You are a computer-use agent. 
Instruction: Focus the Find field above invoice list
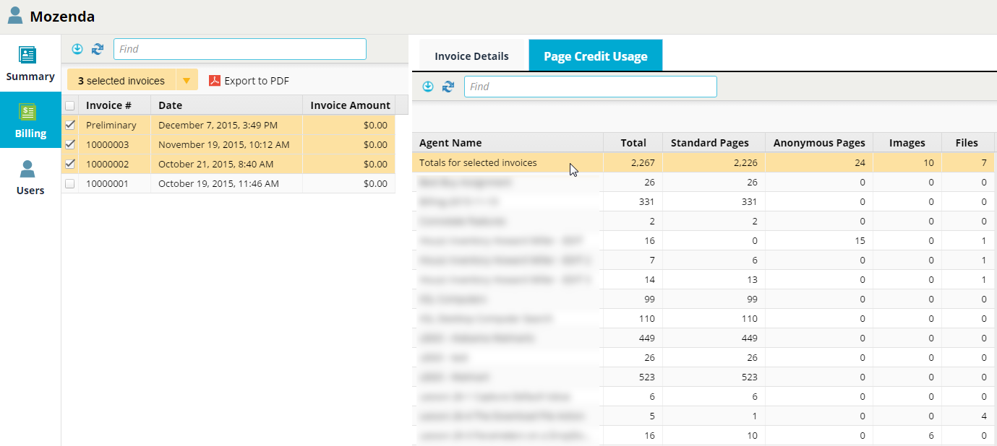pyautogui.click(x=240, y=49)
